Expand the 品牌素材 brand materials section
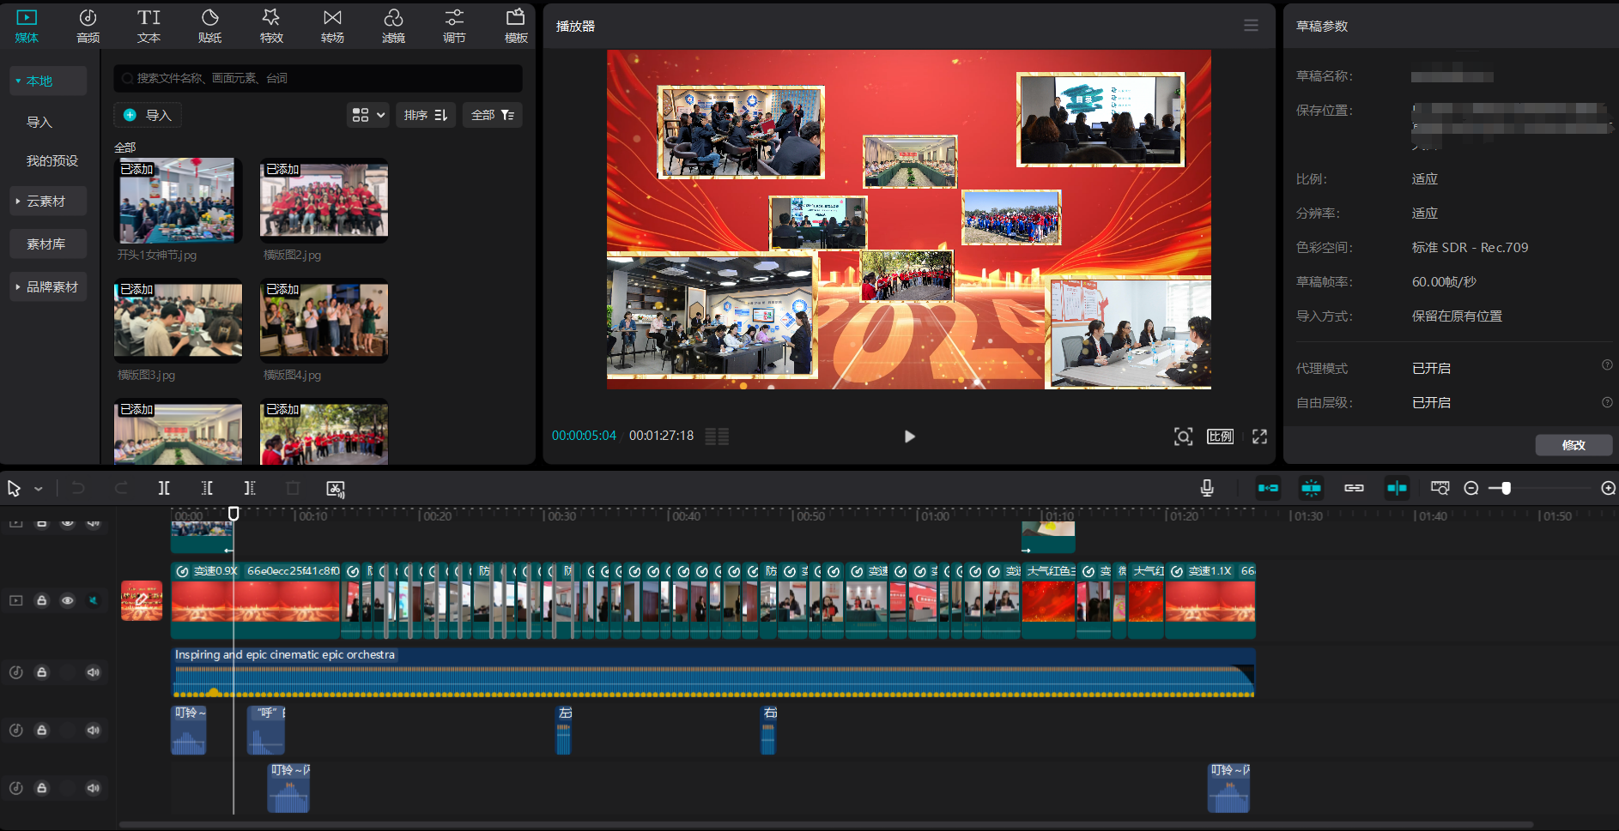The image size is (1619, 831). (x=48, y=286)
